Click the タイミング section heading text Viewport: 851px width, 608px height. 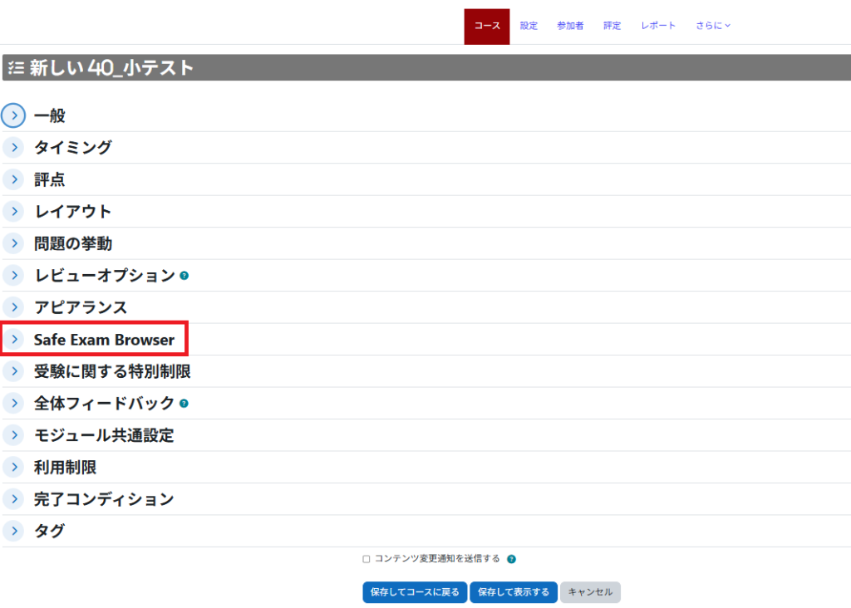point(73,148)
